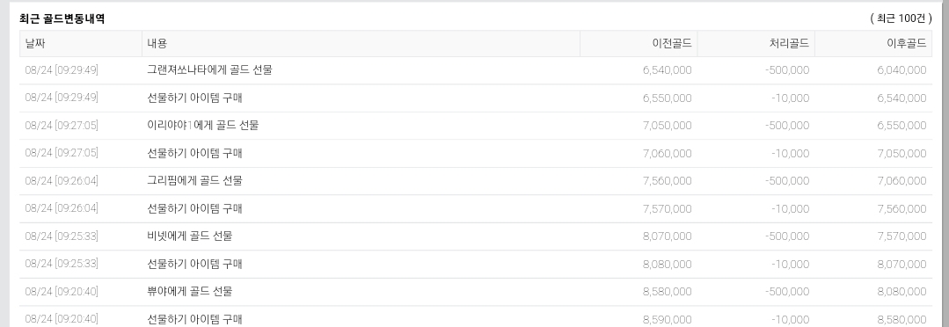Select the 비넷에게 골드 선물 entry
The image size is (949, 327).
coord(189,236)
